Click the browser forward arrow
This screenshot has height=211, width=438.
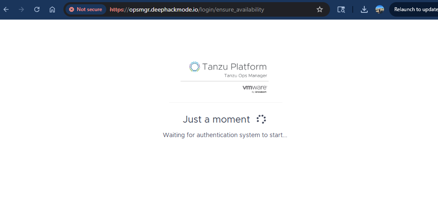21,9
